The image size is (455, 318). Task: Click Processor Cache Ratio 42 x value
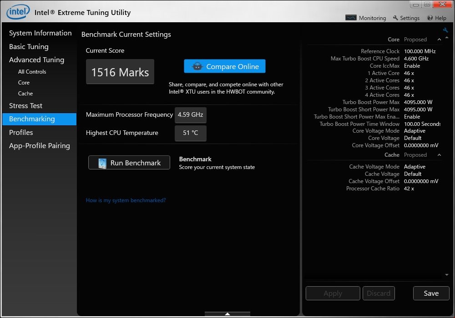(x=409, y=188)
